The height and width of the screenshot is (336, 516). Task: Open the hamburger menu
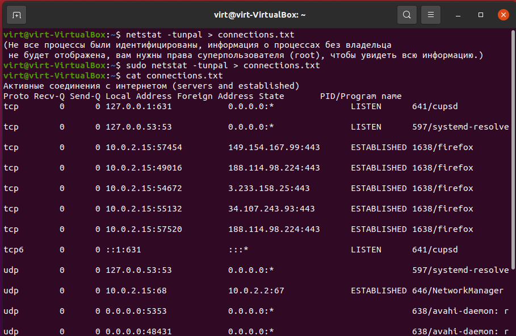pos(431,15)
